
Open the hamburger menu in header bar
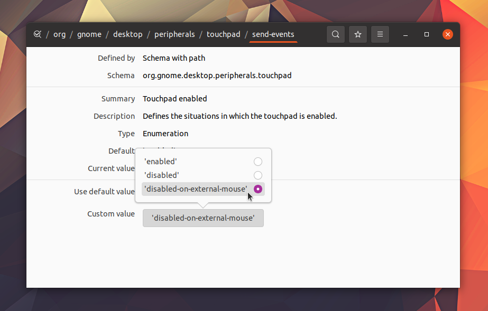pos(380,34)
